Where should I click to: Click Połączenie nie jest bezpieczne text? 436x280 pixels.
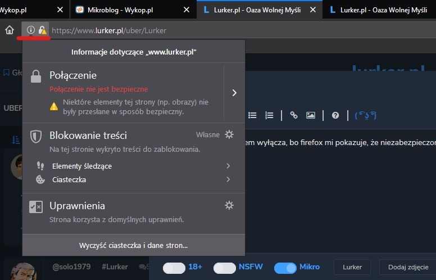pos(99,89)
